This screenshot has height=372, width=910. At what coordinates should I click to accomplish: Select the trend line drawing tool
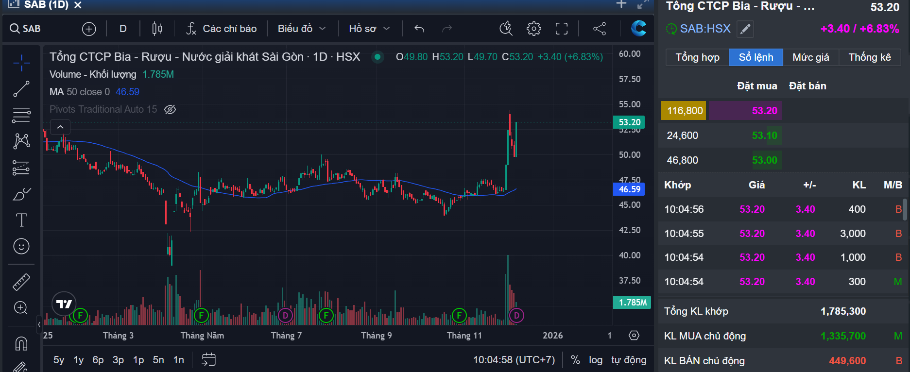[x=21, y=89]
